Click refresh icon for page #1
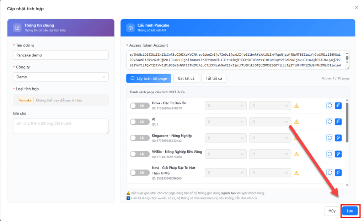Image resolution: width=364 pixels, height=221 pixels. pos(330,122)
